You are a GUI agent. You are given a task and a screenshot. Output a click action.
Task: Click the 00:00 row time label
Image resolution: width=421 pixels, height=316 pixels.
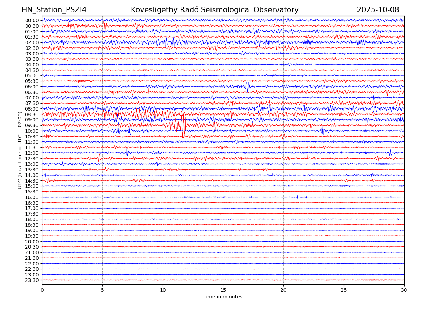(32, 20)
